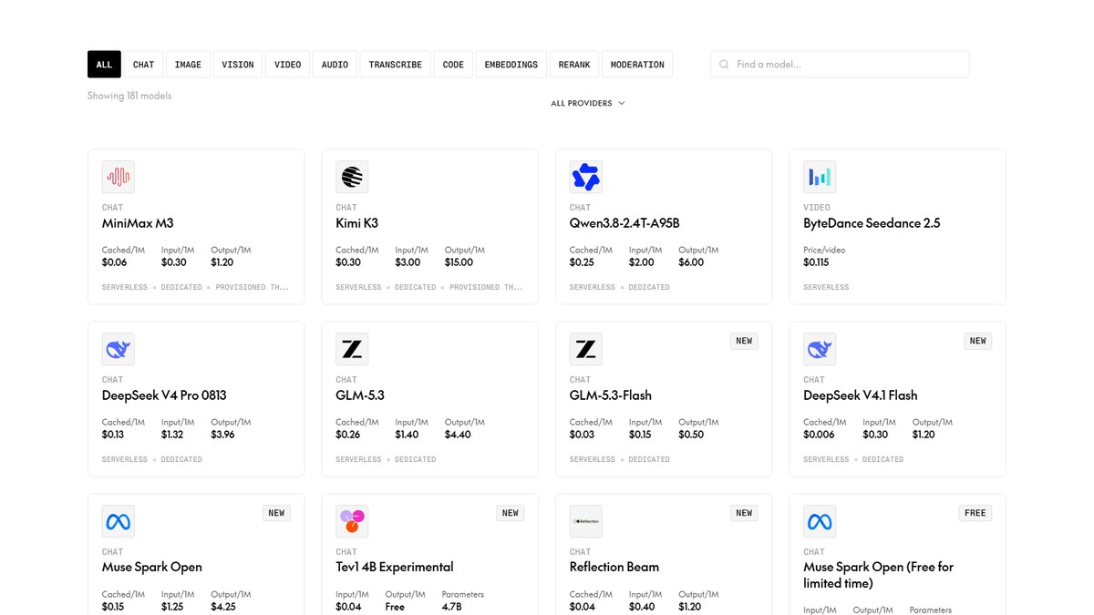Open the EMBEDDINGS filter tab
Image resolution: width=1094 pixels, height=615 pixels.
point(511,65)
